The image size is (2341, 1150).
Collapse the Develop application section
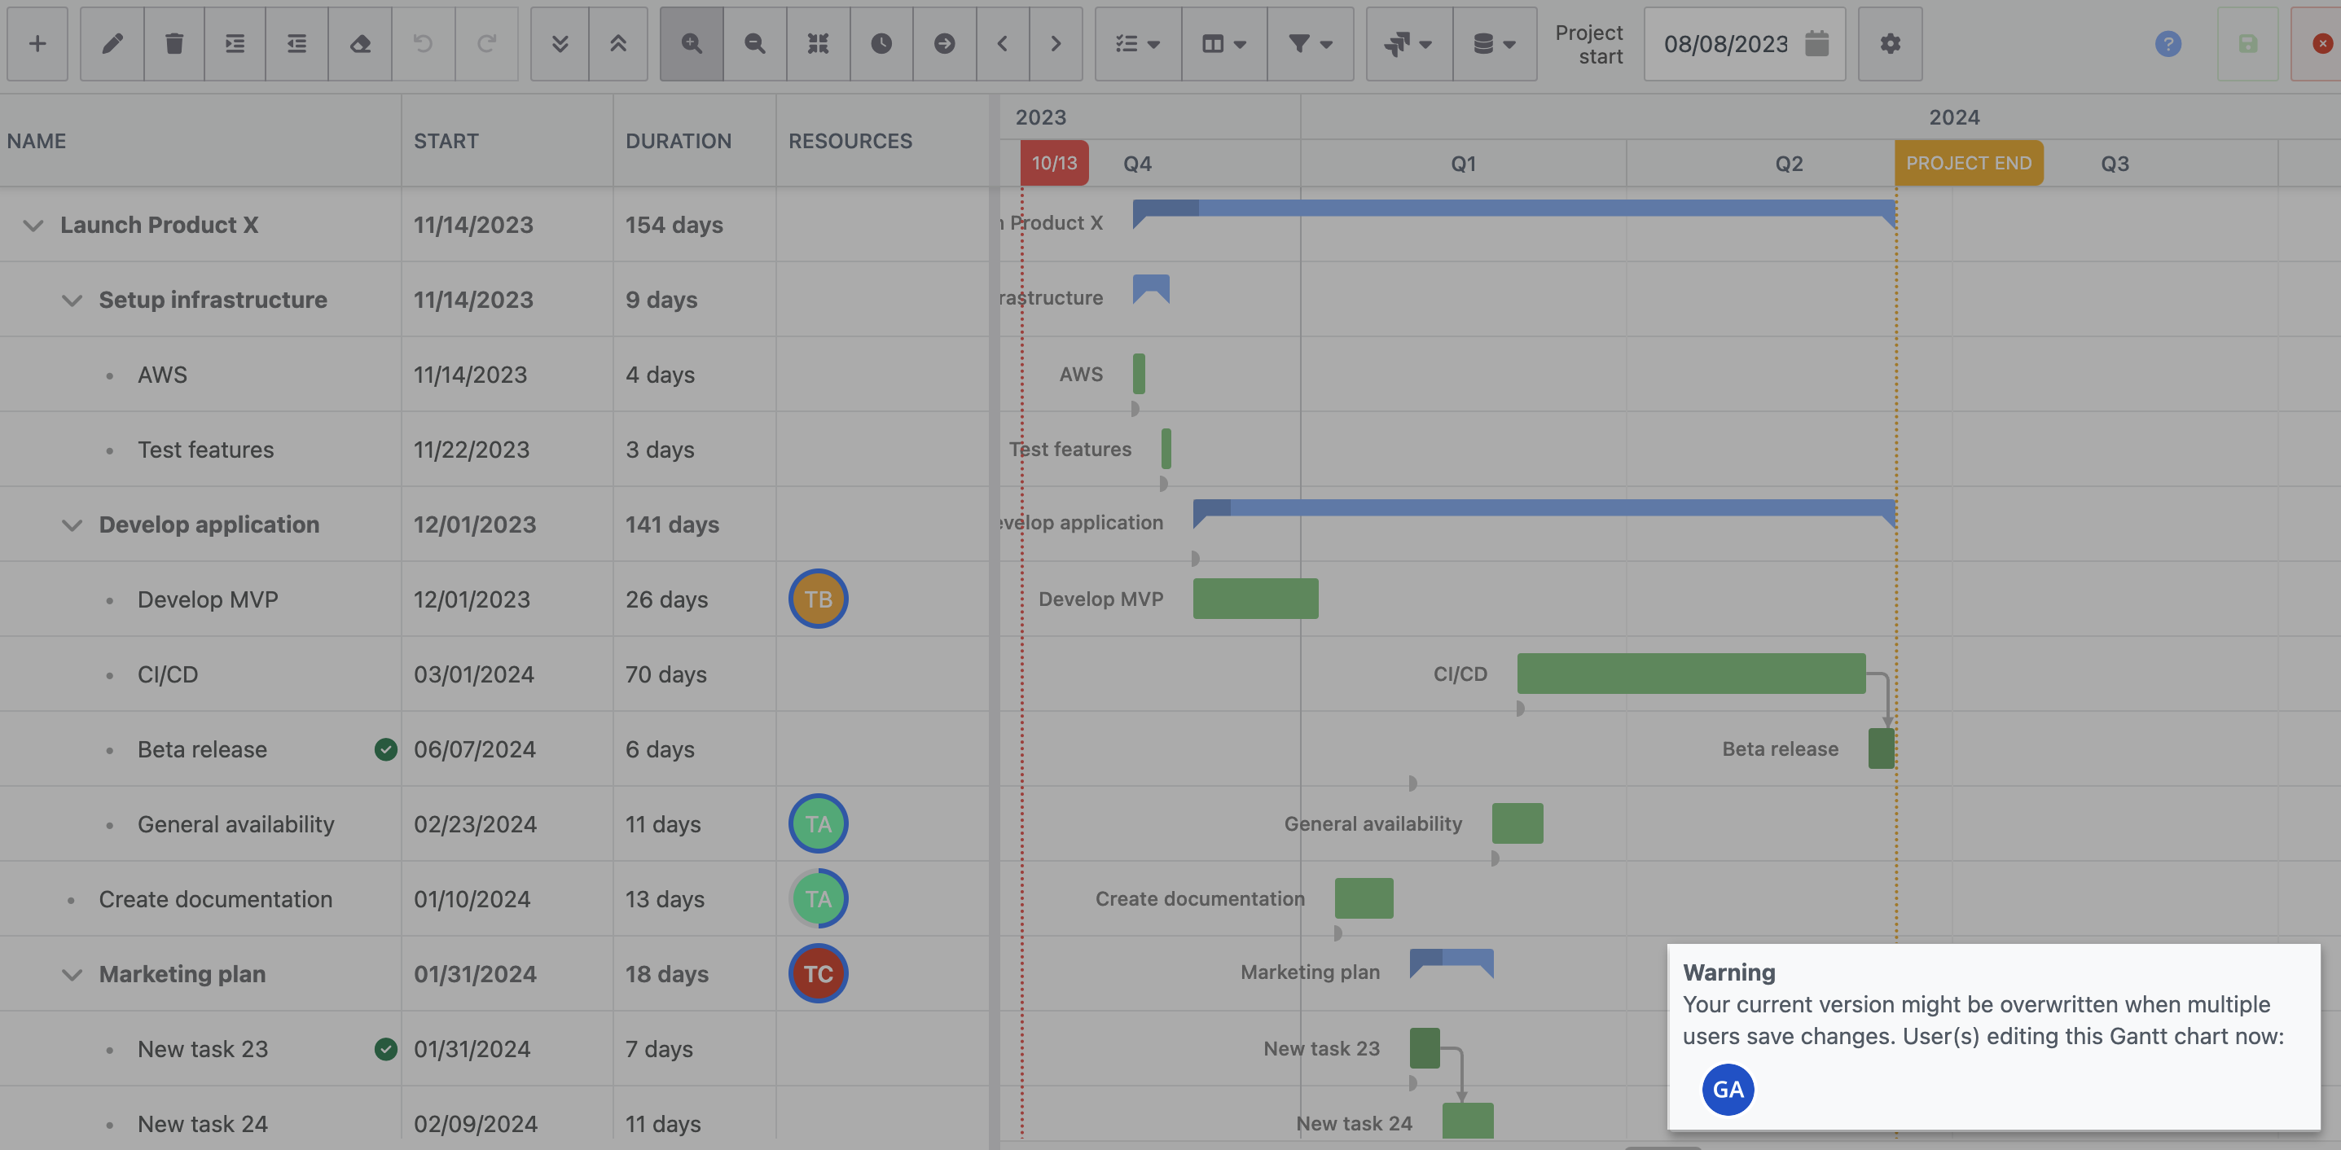[72, 525]
